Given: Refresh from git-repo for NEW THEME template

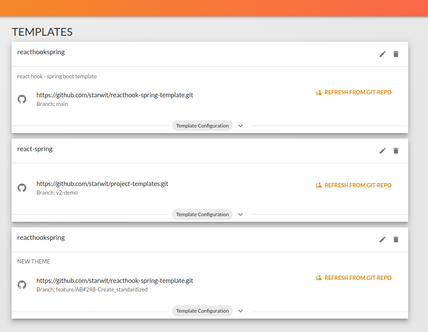Looking at the screenshot, I should click(x=354, y=278).
